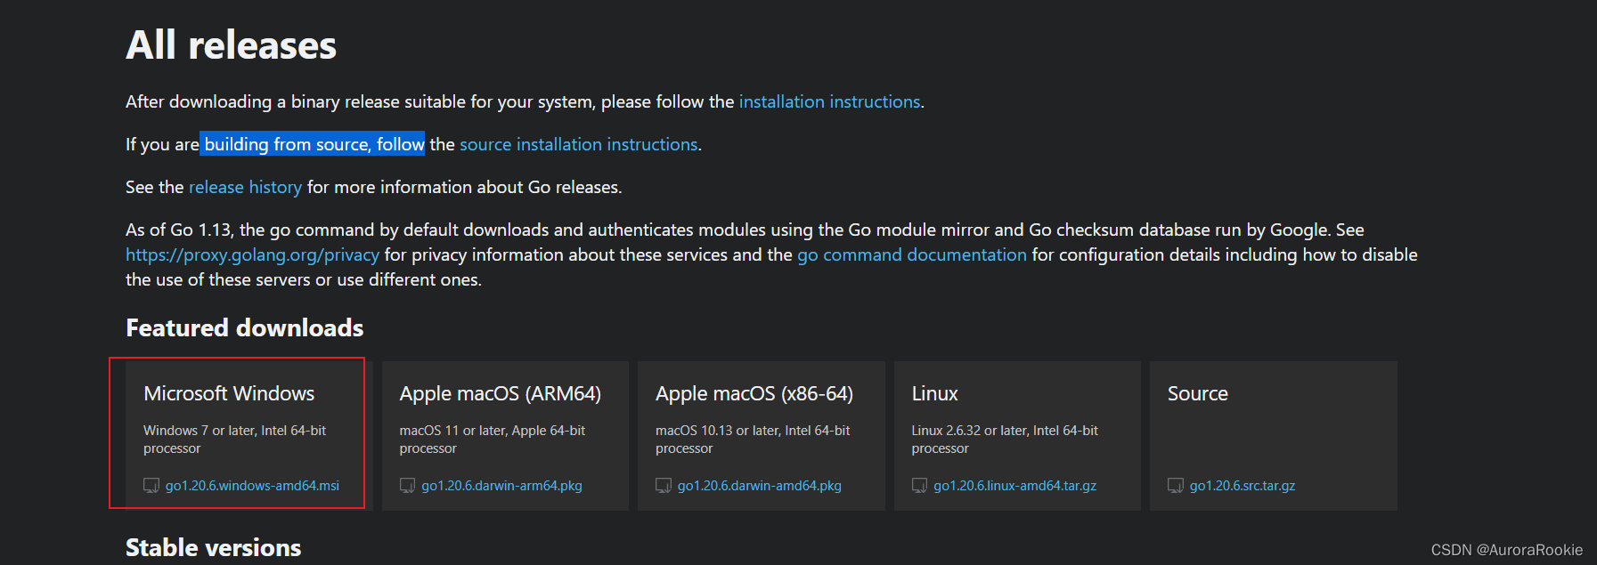
Task: Download go1.20.6.src.tar.gz source link
Action: tap(1243, 486)
